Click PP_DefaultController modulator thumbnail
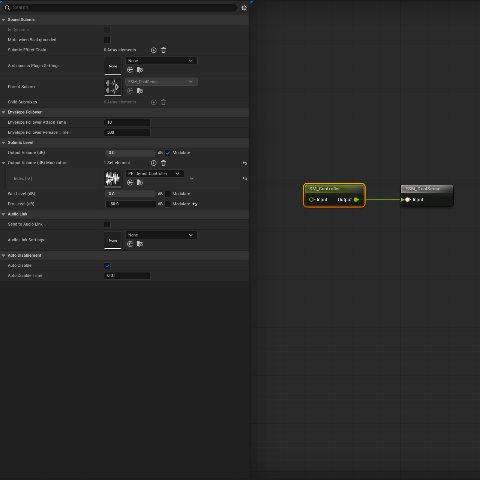The image size is (480, 480). [113, 179]
